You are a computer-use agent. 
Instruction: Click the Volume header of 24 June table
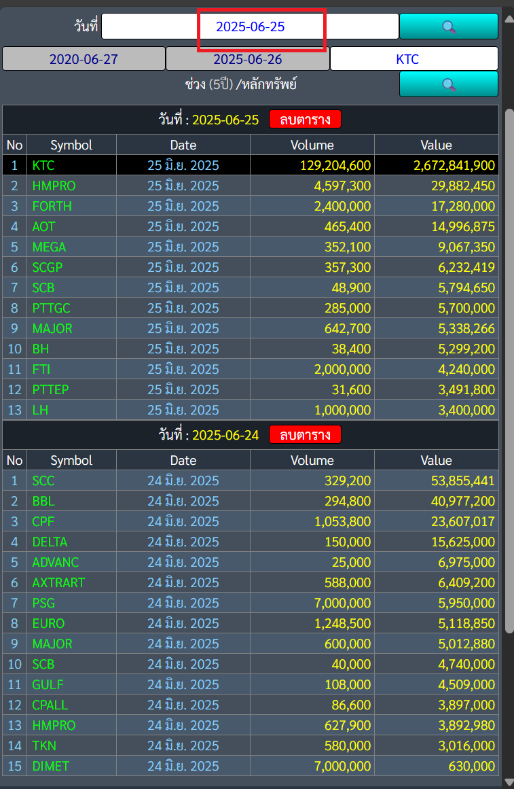[312, 460]
